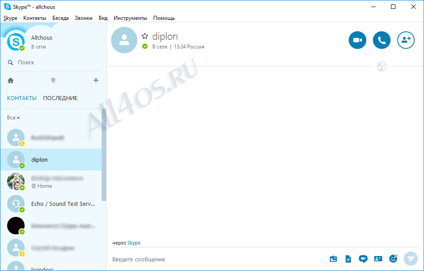424x271 pixels.
Task: Click diplon's В сети status text
Action: (x=159, y=47)
